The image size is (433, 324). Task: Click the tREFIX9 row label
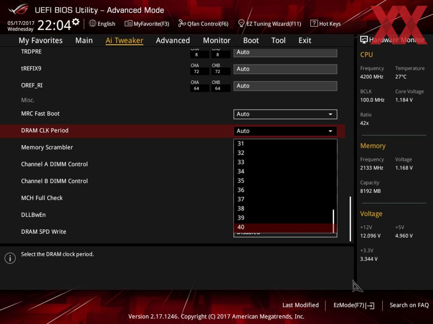(x=31, y=68)
